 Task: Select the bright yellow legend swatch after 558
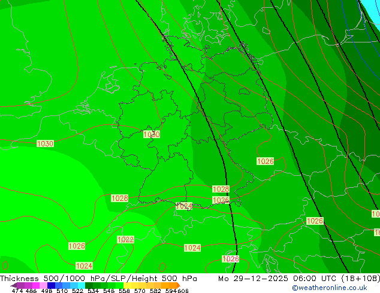127,285
